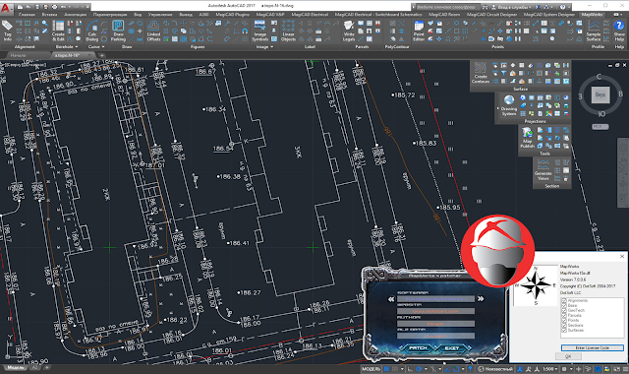
Task: Click the Draw P parking large ribbon icon's neighbor: zoom magnifier in Alignment panel
Action: (44, 23)
